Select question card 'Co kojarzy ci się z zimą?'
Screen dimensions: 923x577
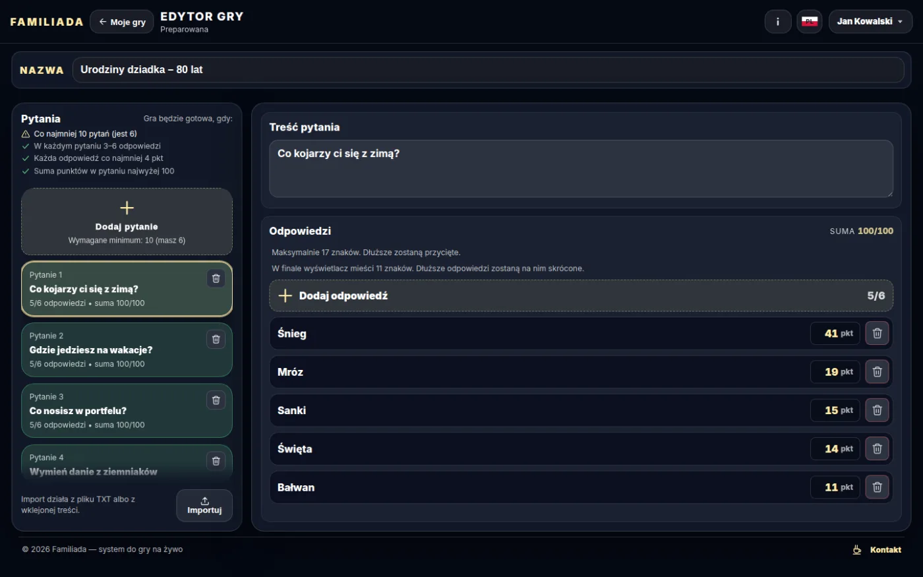(x=127, y=289)
